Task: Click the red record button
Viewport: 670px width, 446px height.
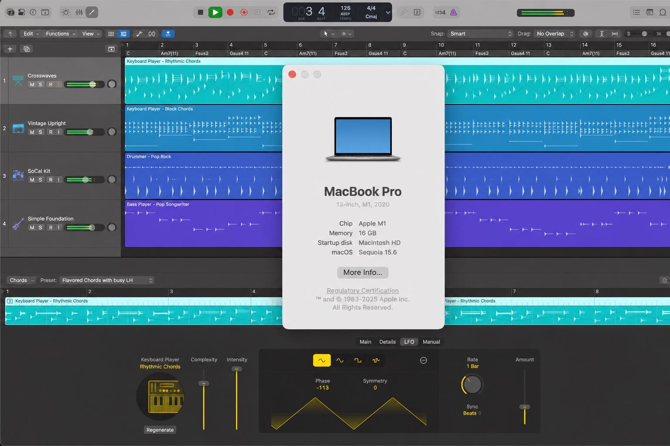Action: (x=230, y=12)
